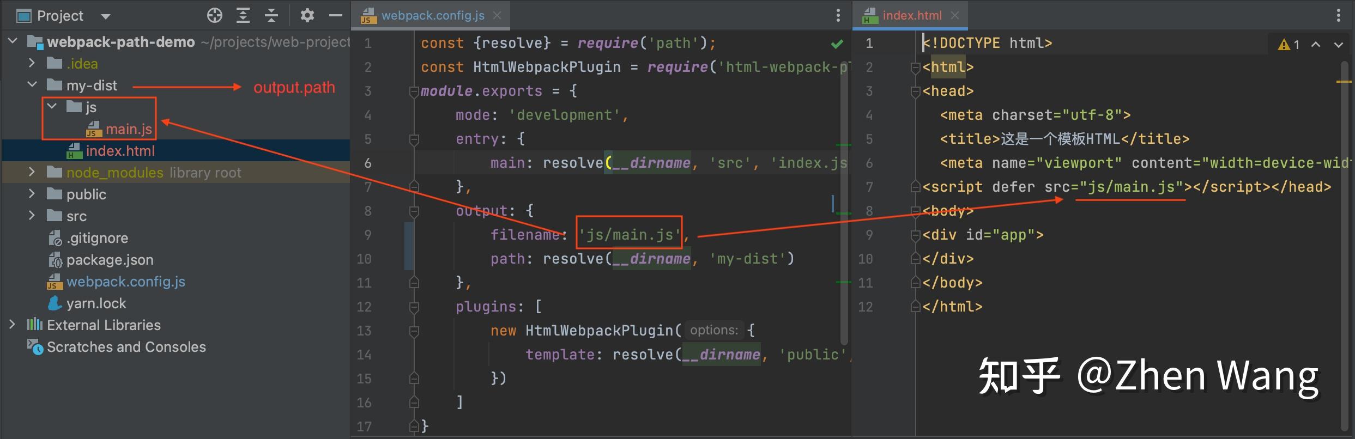This screenshot has height=439, width=1355.
Task: Open left editor tab options menu (three dots)
Action: [838, 15]
